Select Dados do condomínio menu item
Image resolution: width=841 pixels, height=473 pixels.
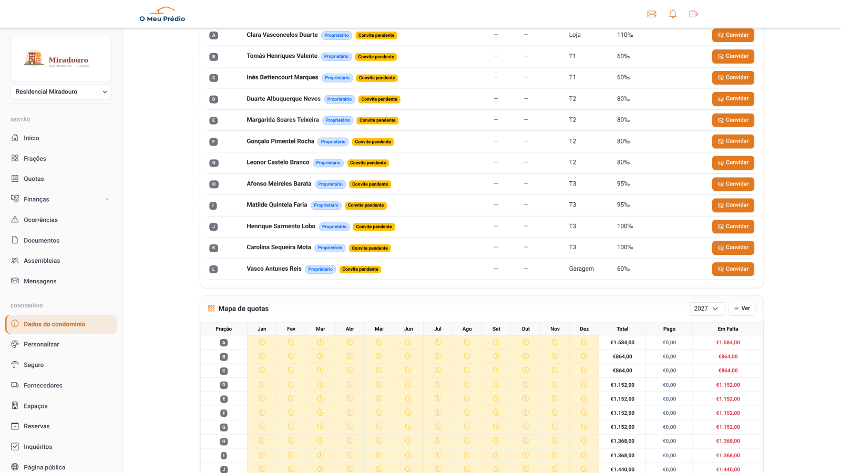coord(61,324)
